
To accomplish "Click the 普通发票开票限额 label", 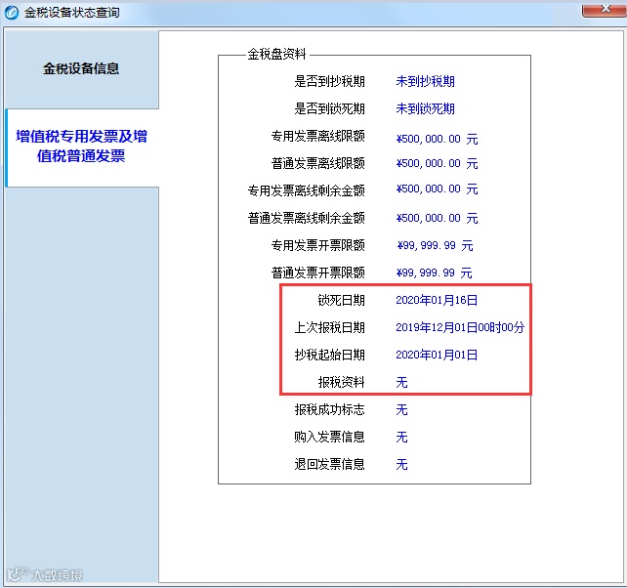I will 318,273.
